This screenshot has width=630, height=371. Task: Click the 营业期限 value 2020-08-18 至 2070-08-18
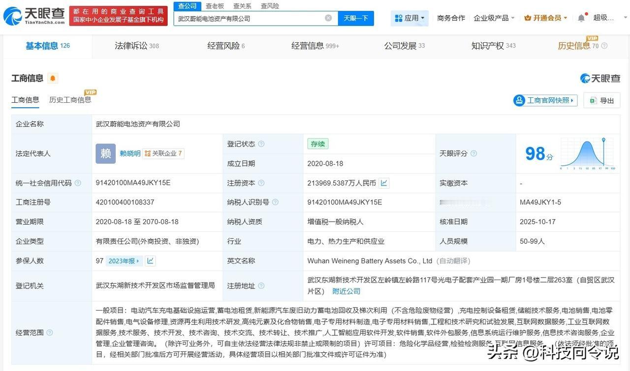[137, 222]
